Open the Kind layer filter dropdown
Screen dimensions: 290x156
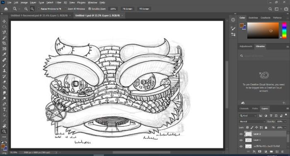coord(248,116)
